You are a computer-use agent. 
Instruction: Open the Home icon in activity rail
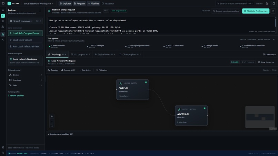tap(3, 21)
